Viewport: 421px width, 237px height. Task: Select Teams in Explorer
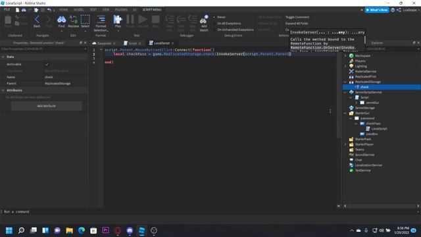click(x=360, y=149)
